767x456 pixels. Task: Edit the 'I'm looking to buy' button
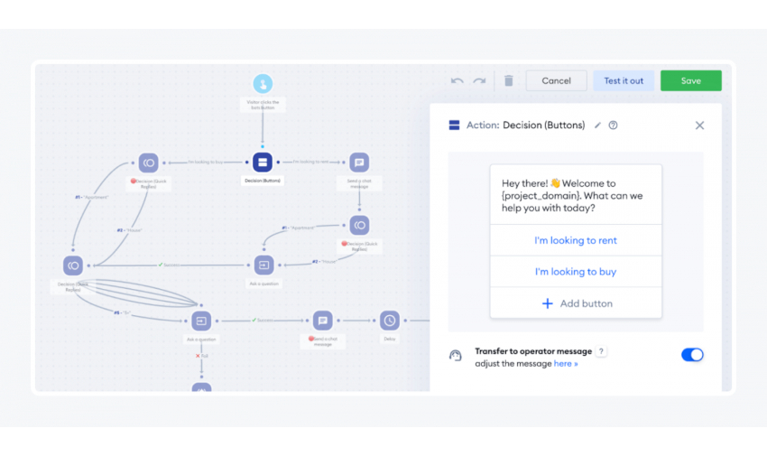tap(576, 272)
